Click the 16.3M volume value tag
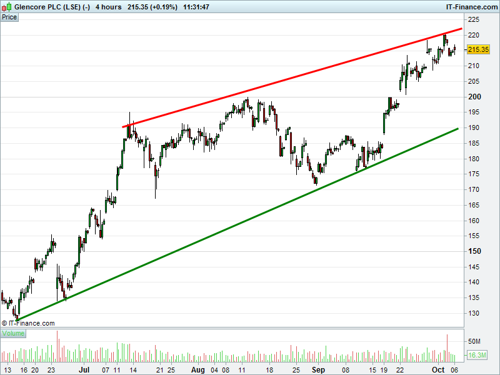The height and width of the screenshot is (375, 500). (x=477, y=355)
